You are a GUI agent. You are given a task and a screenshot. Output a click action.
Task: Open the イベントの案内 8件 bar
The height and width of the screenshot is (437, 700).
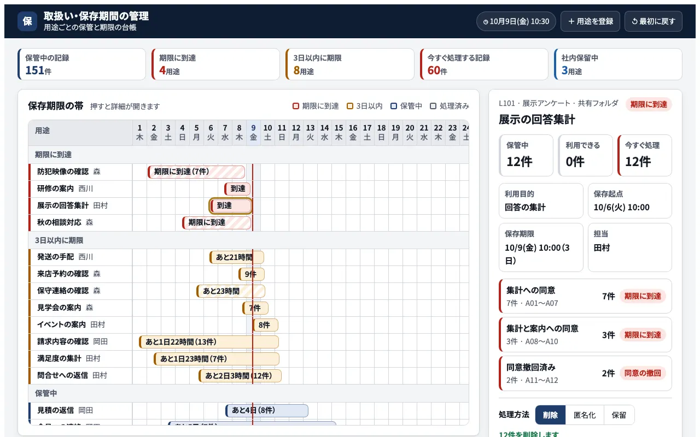pos(265,325)
